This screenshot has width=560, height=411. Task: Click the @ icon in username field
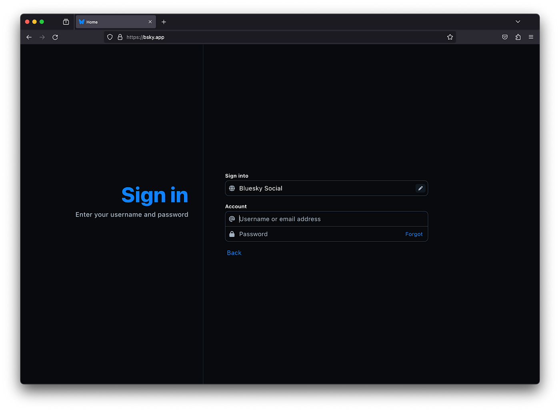click(232, 219)
